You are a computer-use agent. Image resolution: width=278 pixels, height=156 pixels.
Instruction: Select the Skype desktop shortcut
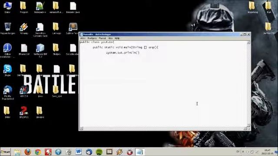point(7,70)
